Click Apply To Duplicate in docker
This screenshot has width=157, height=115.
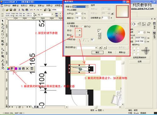(x=139, y=57)
